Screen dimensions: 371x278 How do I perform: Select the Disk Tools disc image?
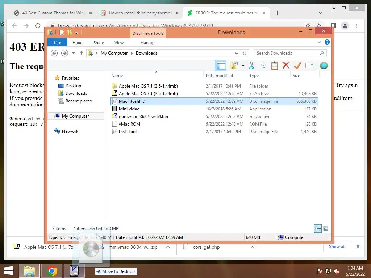[214, 132]
